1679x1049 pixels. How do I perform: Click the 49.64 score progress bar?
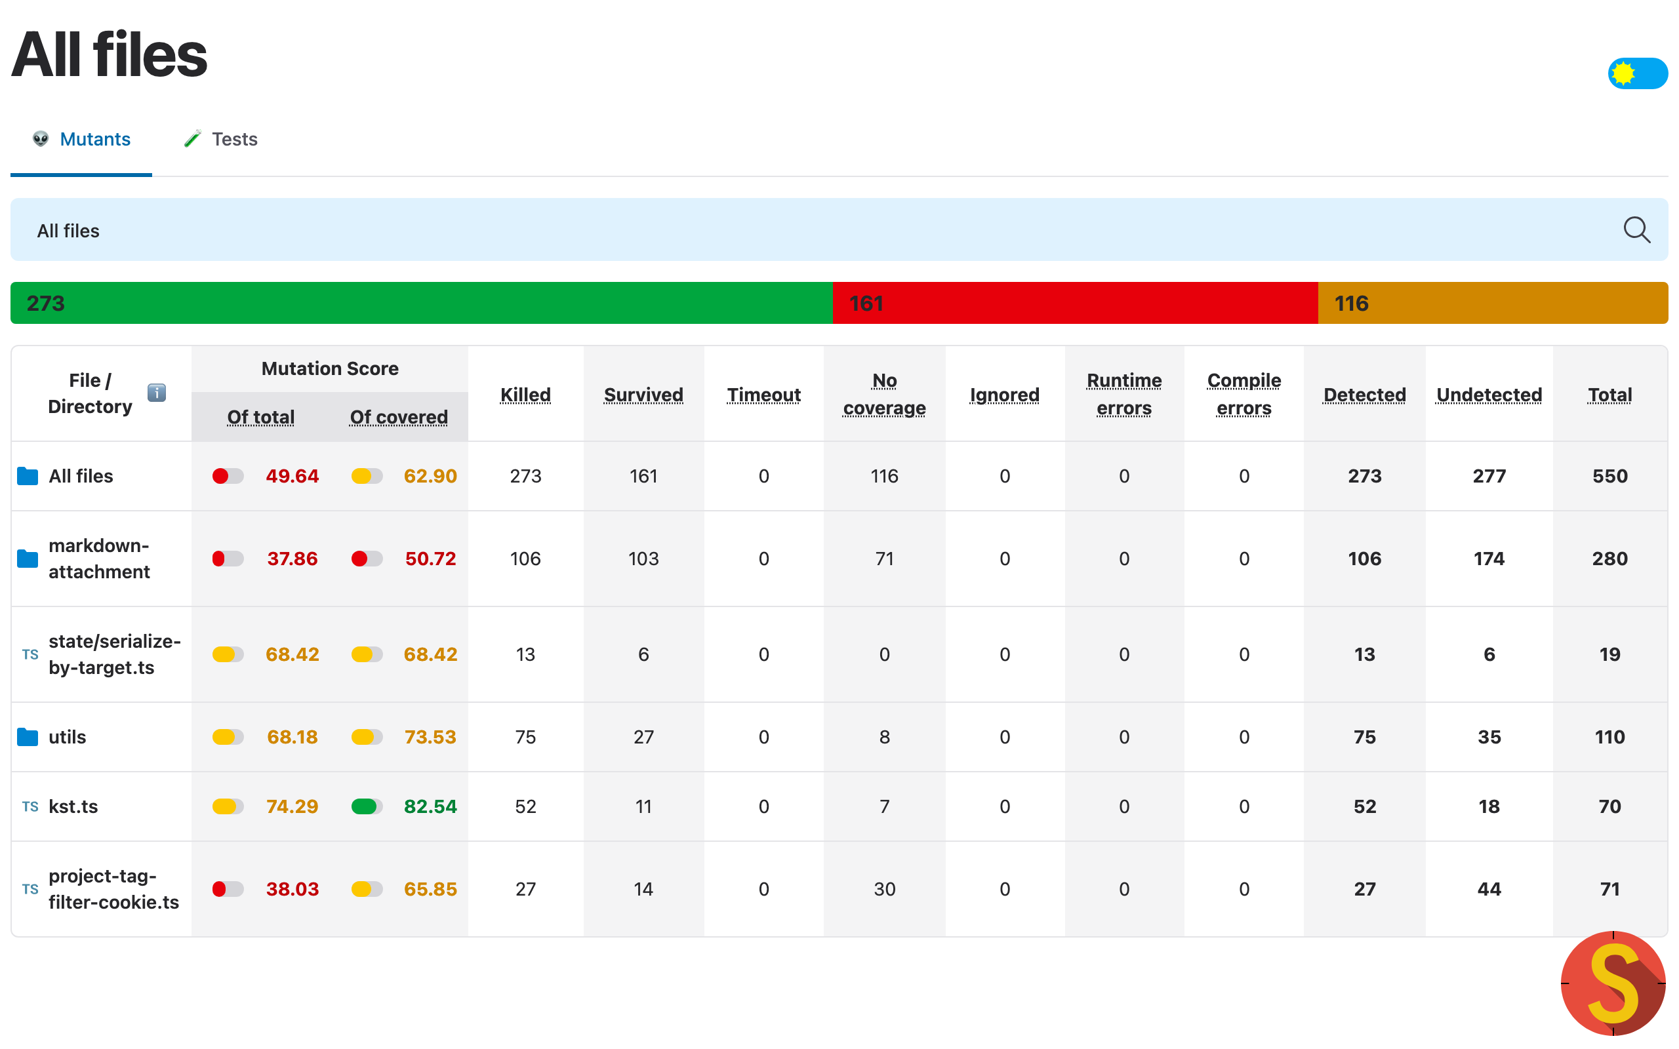228,476
